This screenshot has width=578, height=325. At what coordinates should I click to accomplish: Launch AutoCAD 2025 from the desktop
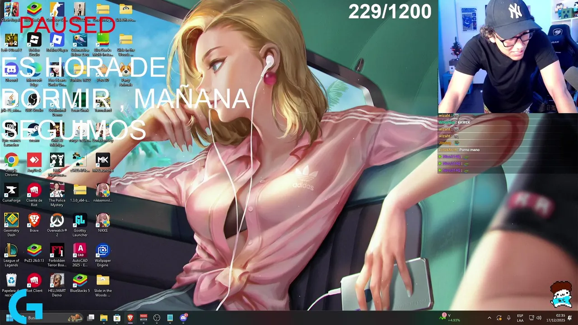click(x=80, y=255)
